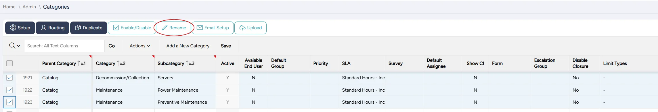Open the Actions dropdown menu
This screenshot has height=112, width=658.
pos(140,46)
